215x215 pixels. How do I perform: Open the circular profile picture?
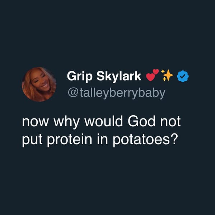tap(39, 84)
